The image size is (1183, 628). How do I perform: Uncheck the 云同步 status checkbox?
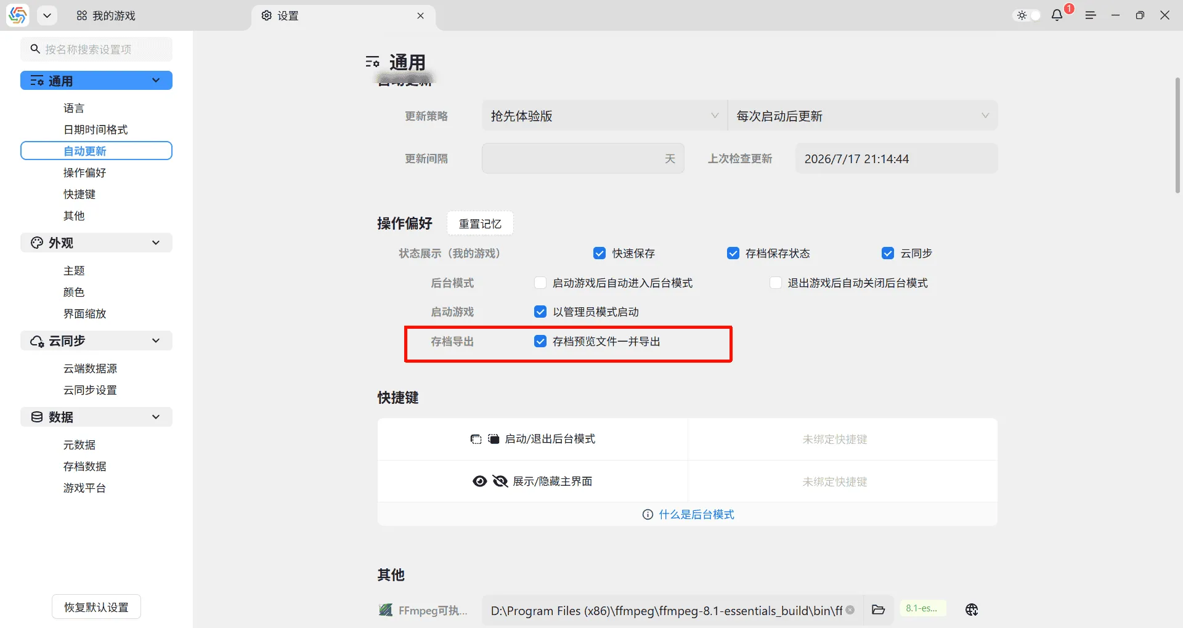coord(888,253)
